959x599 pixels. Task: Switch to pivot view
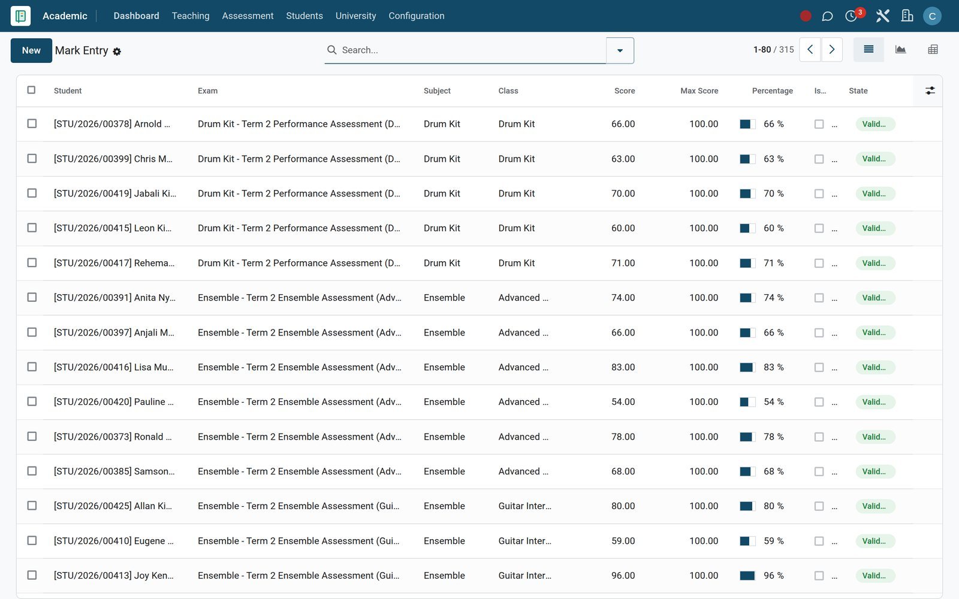pyautogui.click(x=933, y=50)
